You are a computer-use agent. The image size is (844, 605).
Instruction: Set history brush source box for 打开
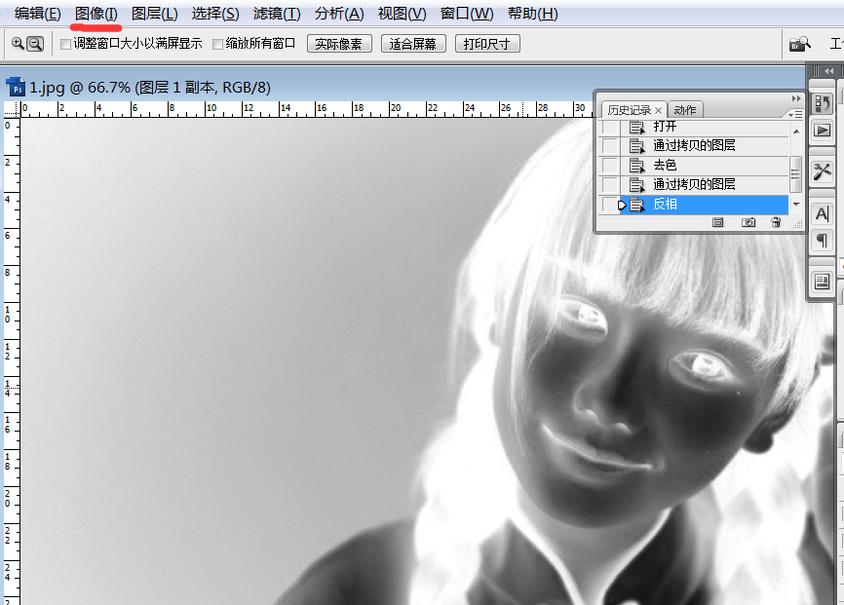click(x=609, y=127)
